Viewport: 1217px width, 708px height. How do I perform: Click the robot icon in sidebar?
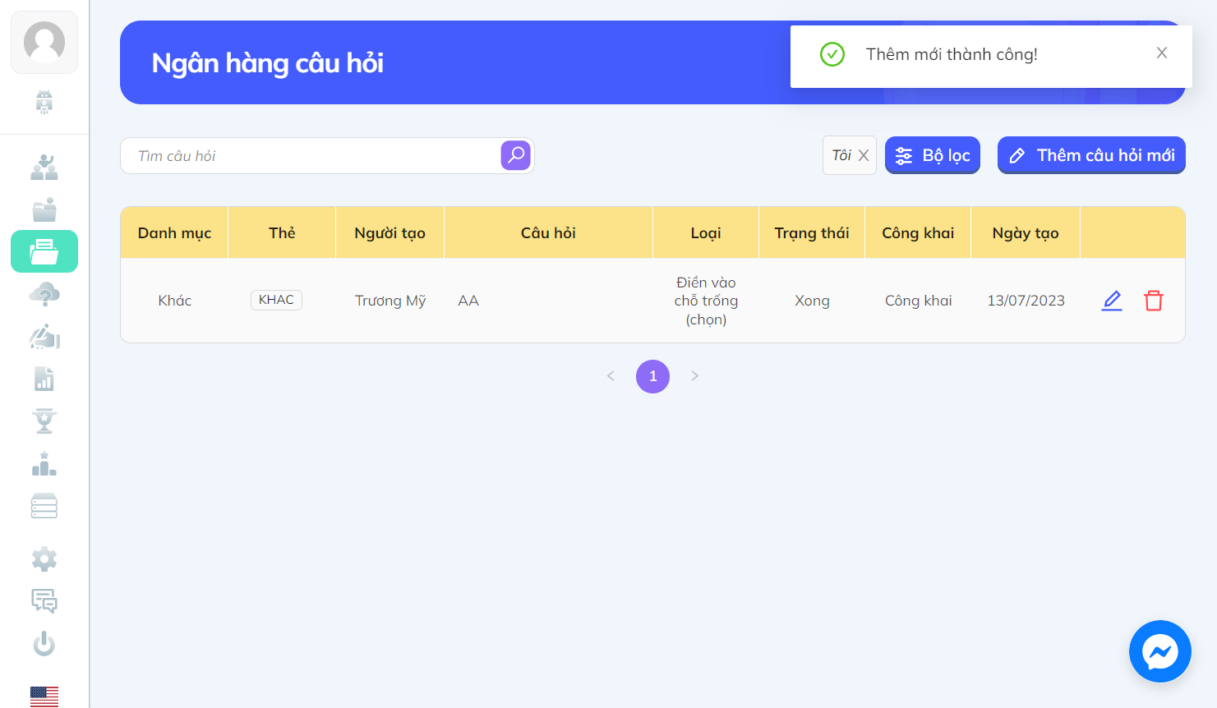[44, 102]
